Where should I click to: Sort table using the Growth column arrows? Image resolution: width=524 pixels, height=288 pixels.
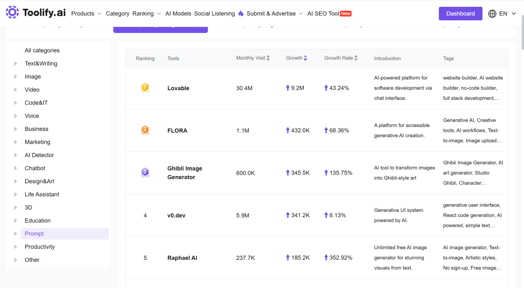tap(306, 58)
